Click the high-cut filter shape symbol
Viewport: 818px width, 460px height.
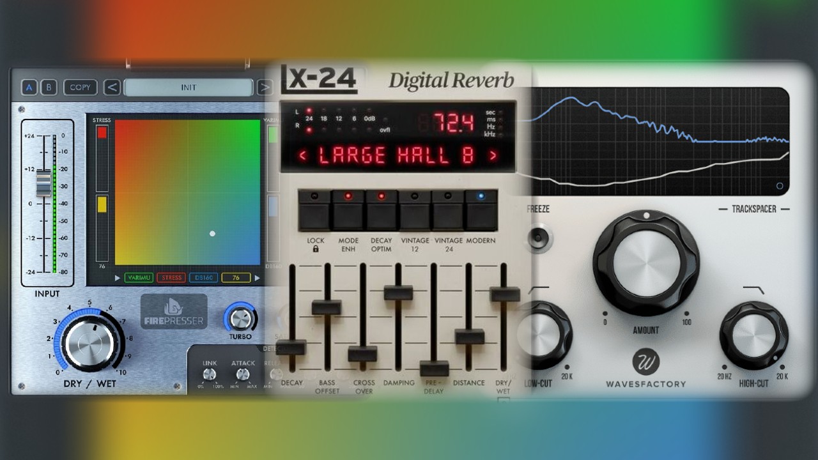753,289
